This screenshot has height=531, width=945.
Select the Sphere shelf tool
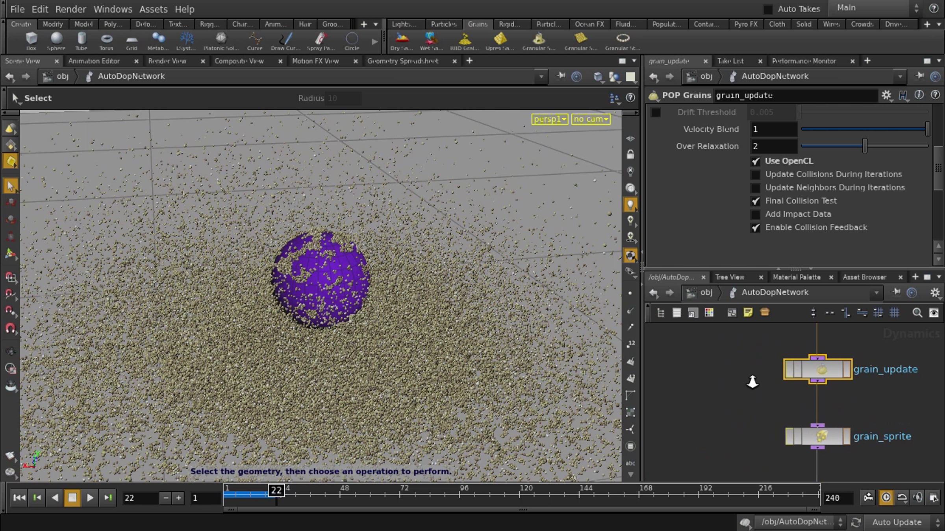(56, 41)
